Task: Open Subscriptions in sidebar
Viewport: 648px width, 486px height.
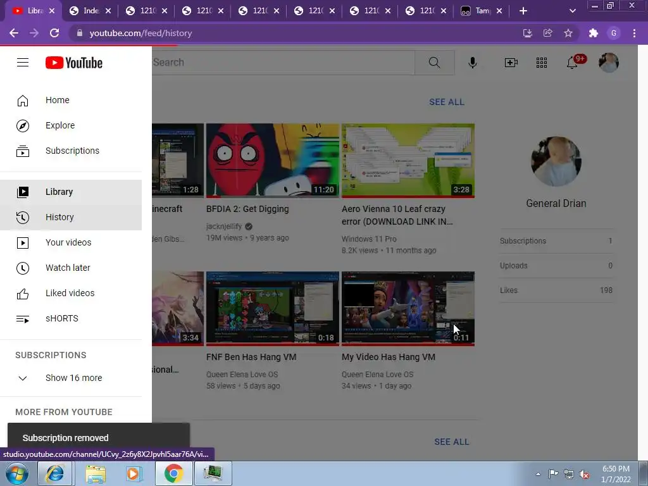Action: 71,151
